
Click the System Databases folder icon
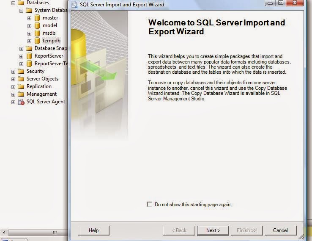click(29, 10)
